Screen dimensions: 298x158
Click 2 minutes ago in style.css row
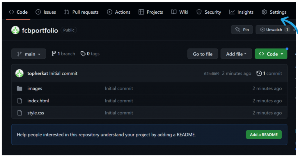tap(267, 113)
